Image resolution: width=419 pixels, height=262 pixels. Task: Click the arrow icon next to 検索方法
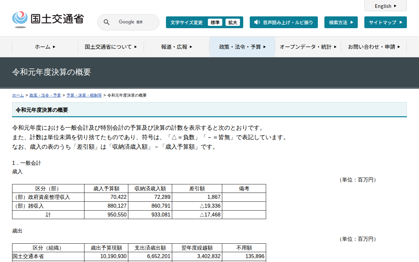pos(352,22)
